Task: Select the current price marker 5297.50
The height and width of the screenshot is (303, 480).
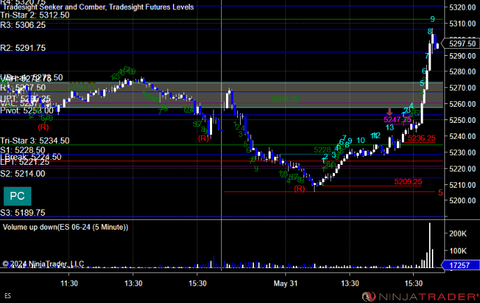Action: pyautogui.click(x=462, y=43)
